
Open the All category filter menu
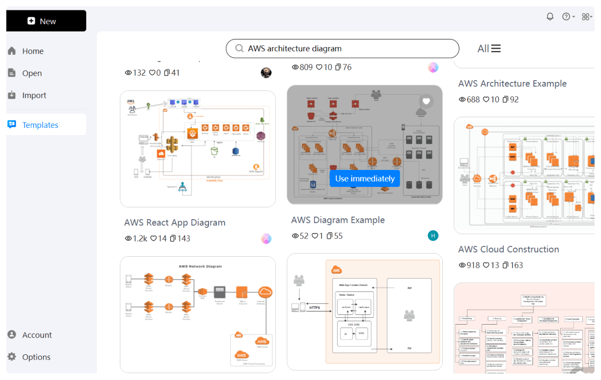click(489, 49)
